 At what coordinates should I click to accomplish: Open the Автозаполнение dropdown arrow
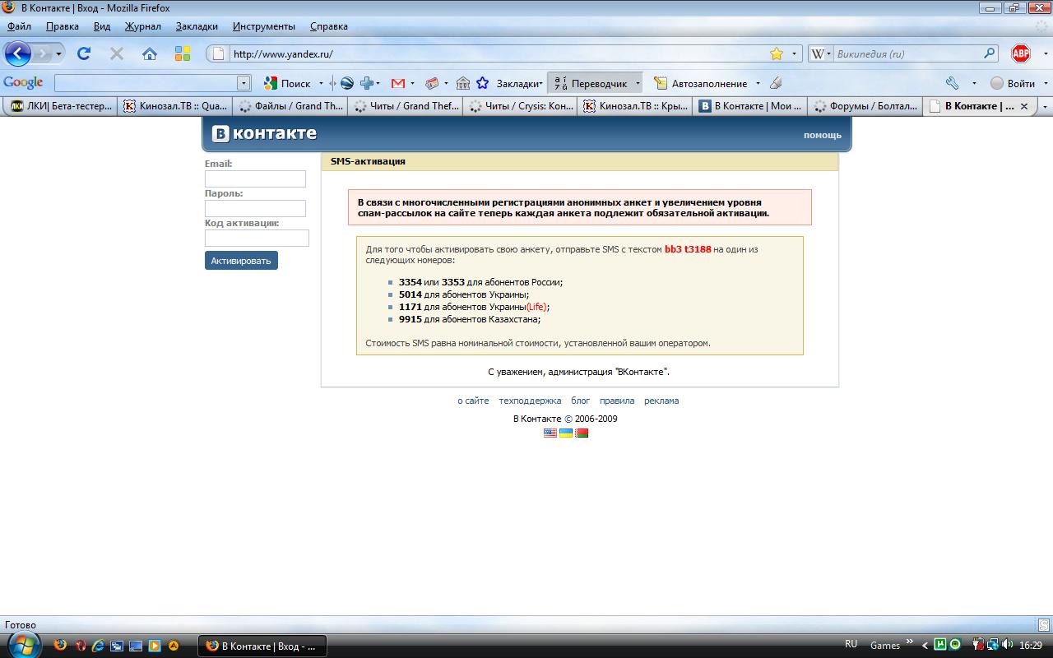[x=756, y=83]
